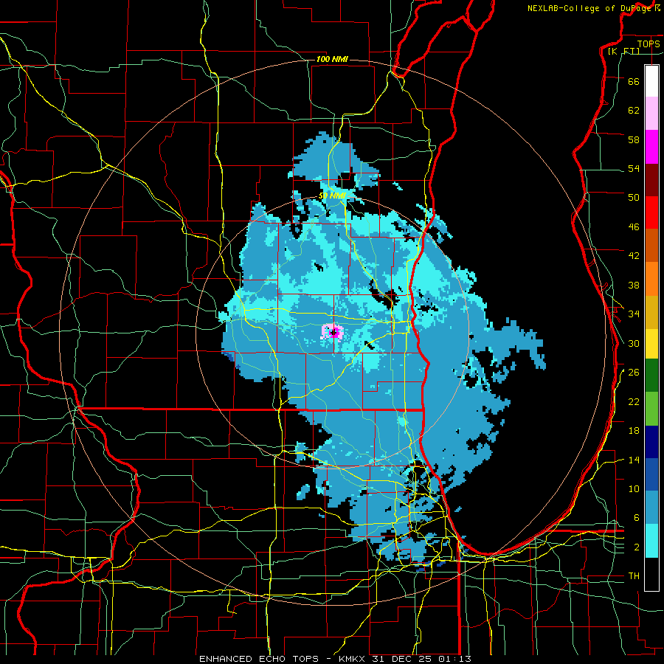Click the magenta 58 kft legend swatch

point(651,147)
